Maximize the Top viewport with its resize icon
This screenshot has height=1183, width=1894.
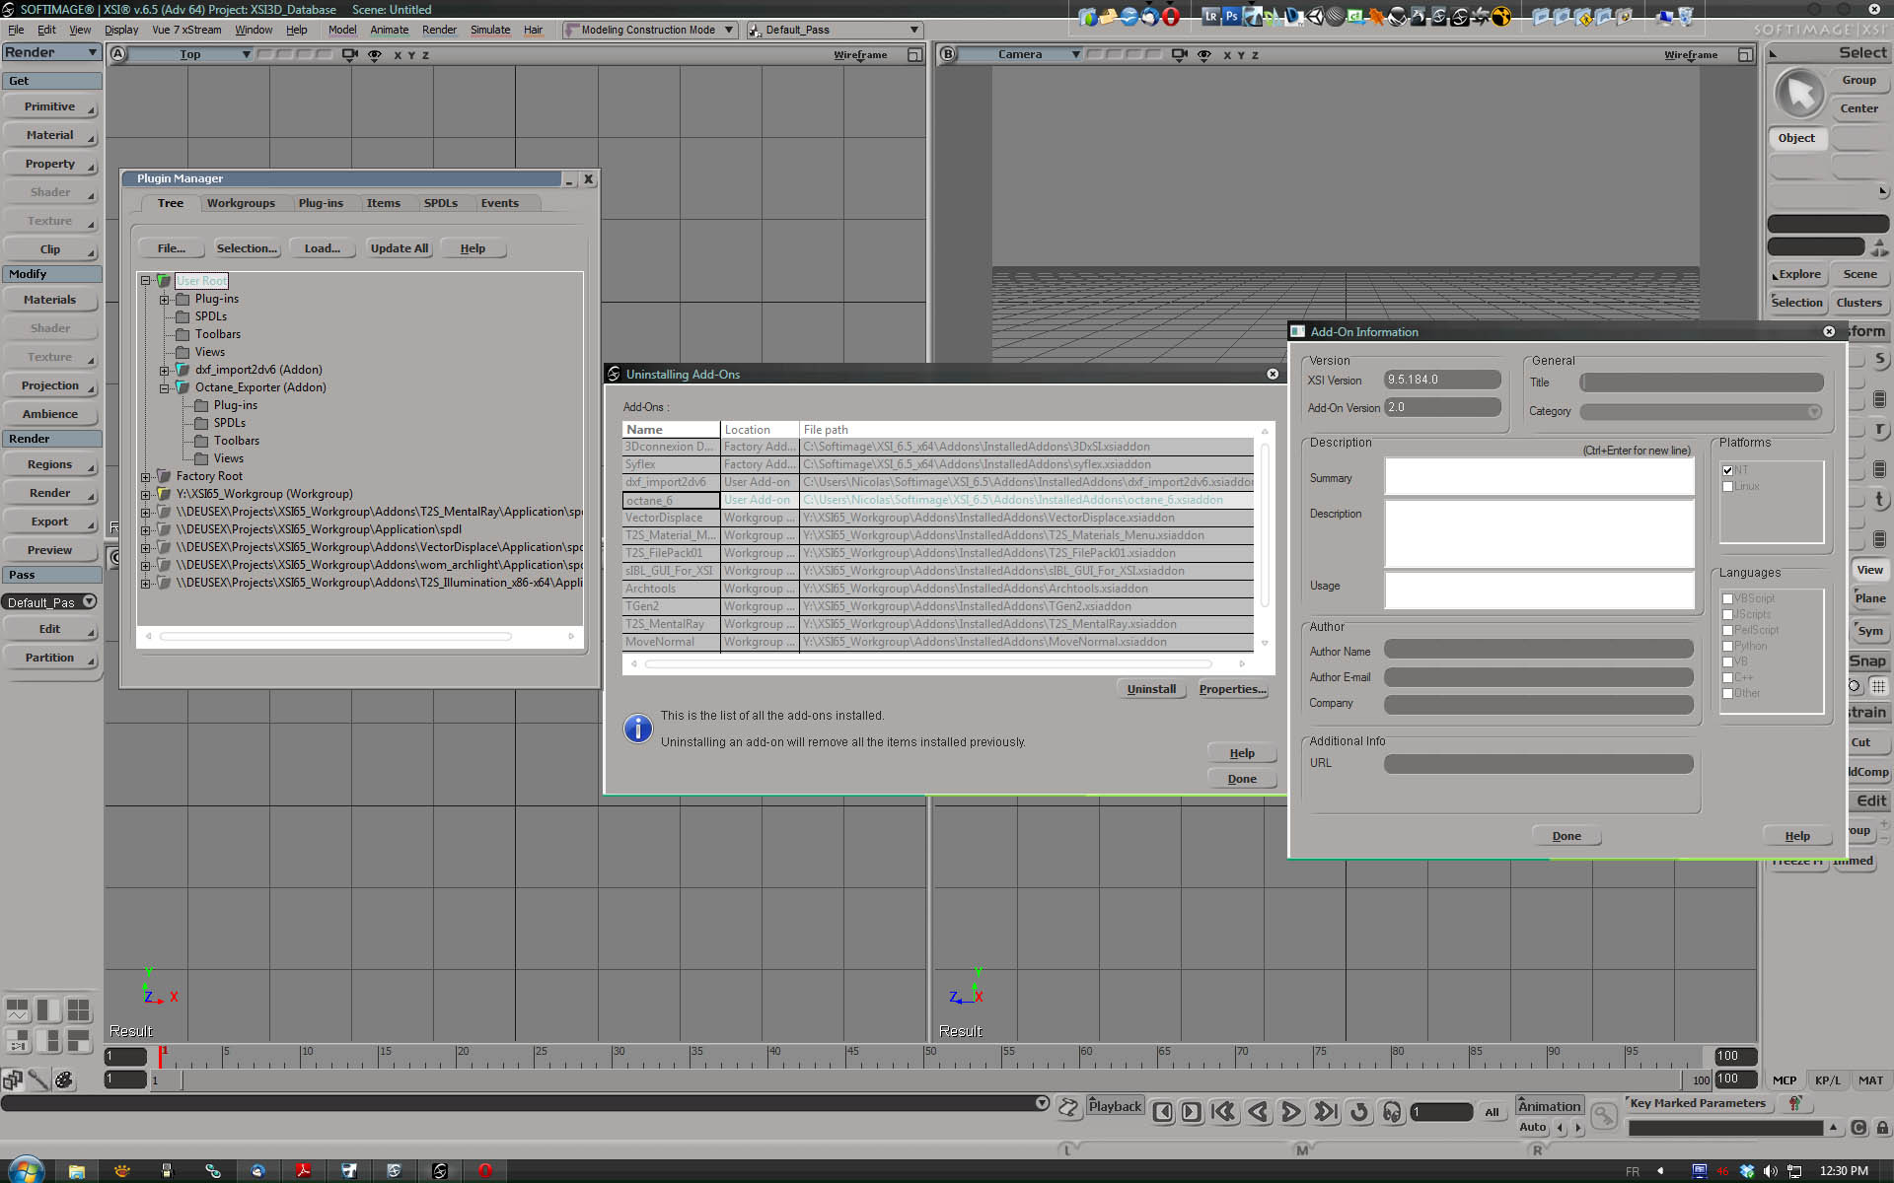pos(914,55)
